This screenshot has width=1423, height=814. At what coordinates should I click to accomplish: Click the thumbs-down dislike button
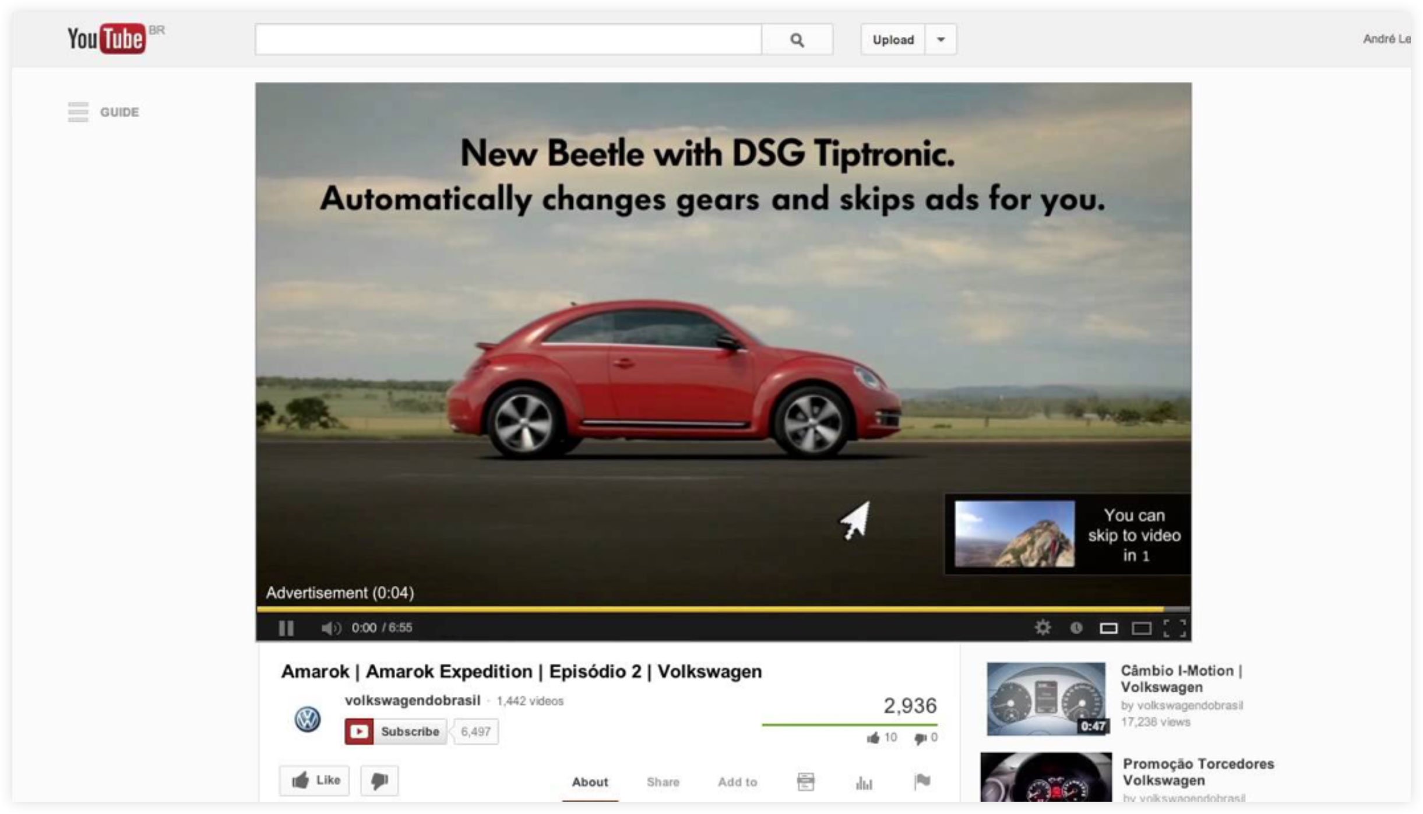pos(379,780)
